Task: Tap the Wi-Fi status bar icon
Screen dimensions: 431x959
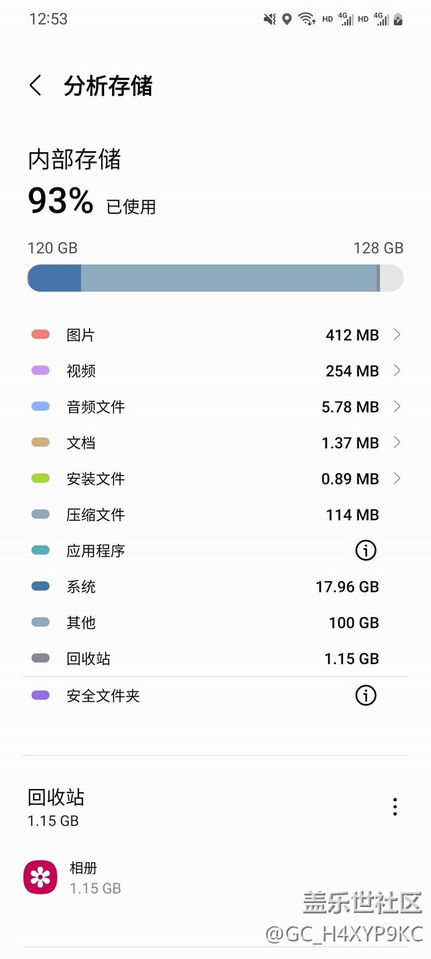Action: 306,19
